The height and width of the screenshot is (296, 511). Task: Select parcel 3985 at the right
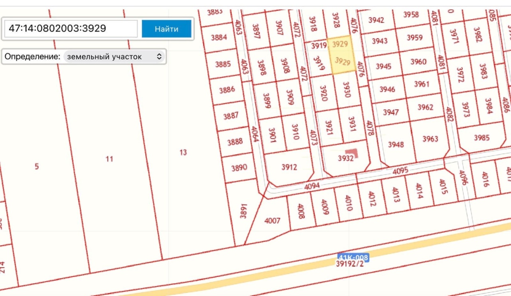(x=481, y=138)
